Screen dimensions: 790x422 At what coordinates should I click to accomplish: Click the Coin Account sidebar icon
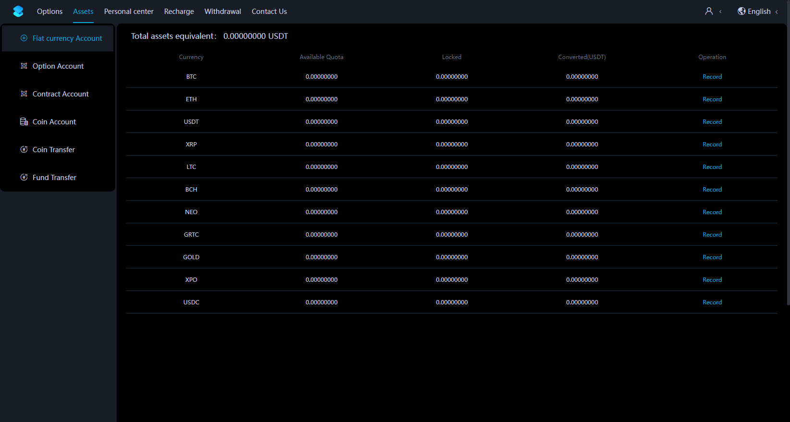[x=24, y=121]
